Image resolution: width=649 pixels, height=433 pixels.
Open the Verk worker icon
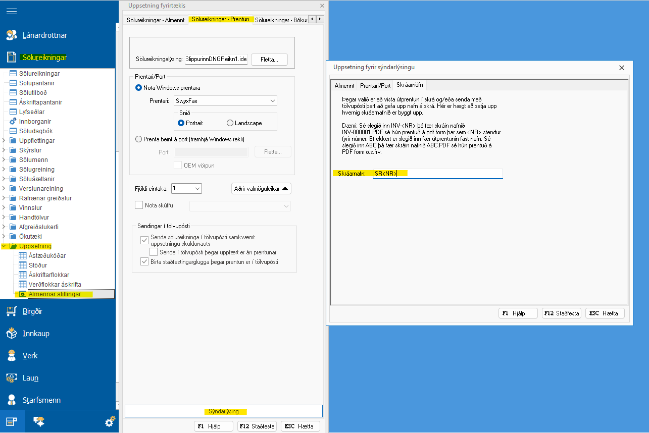[12, 356]
